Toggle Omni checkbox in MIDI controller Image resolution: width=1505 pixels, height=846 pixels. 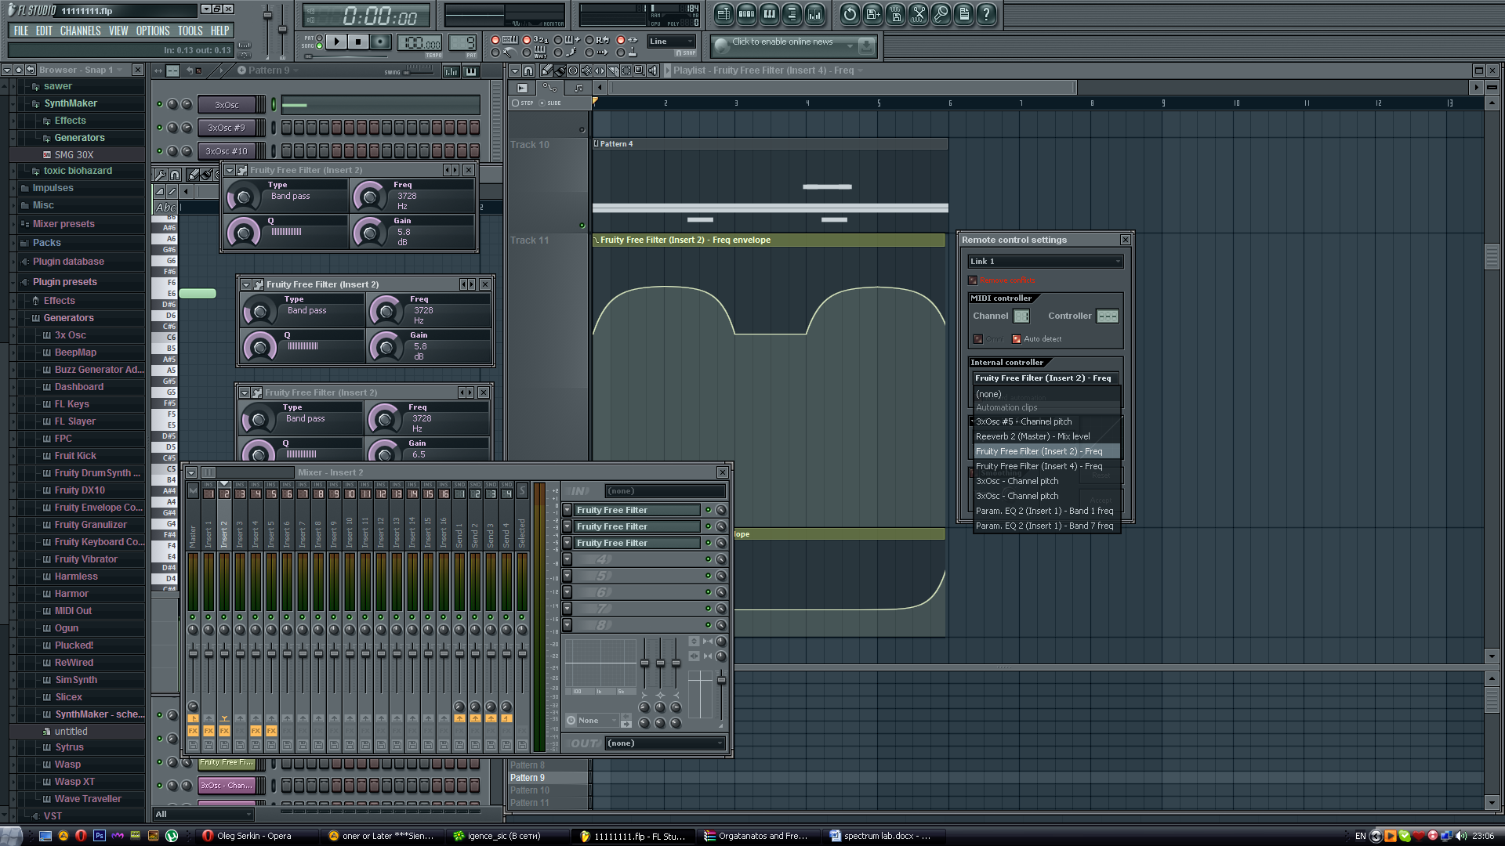click(x=978, y=339)
